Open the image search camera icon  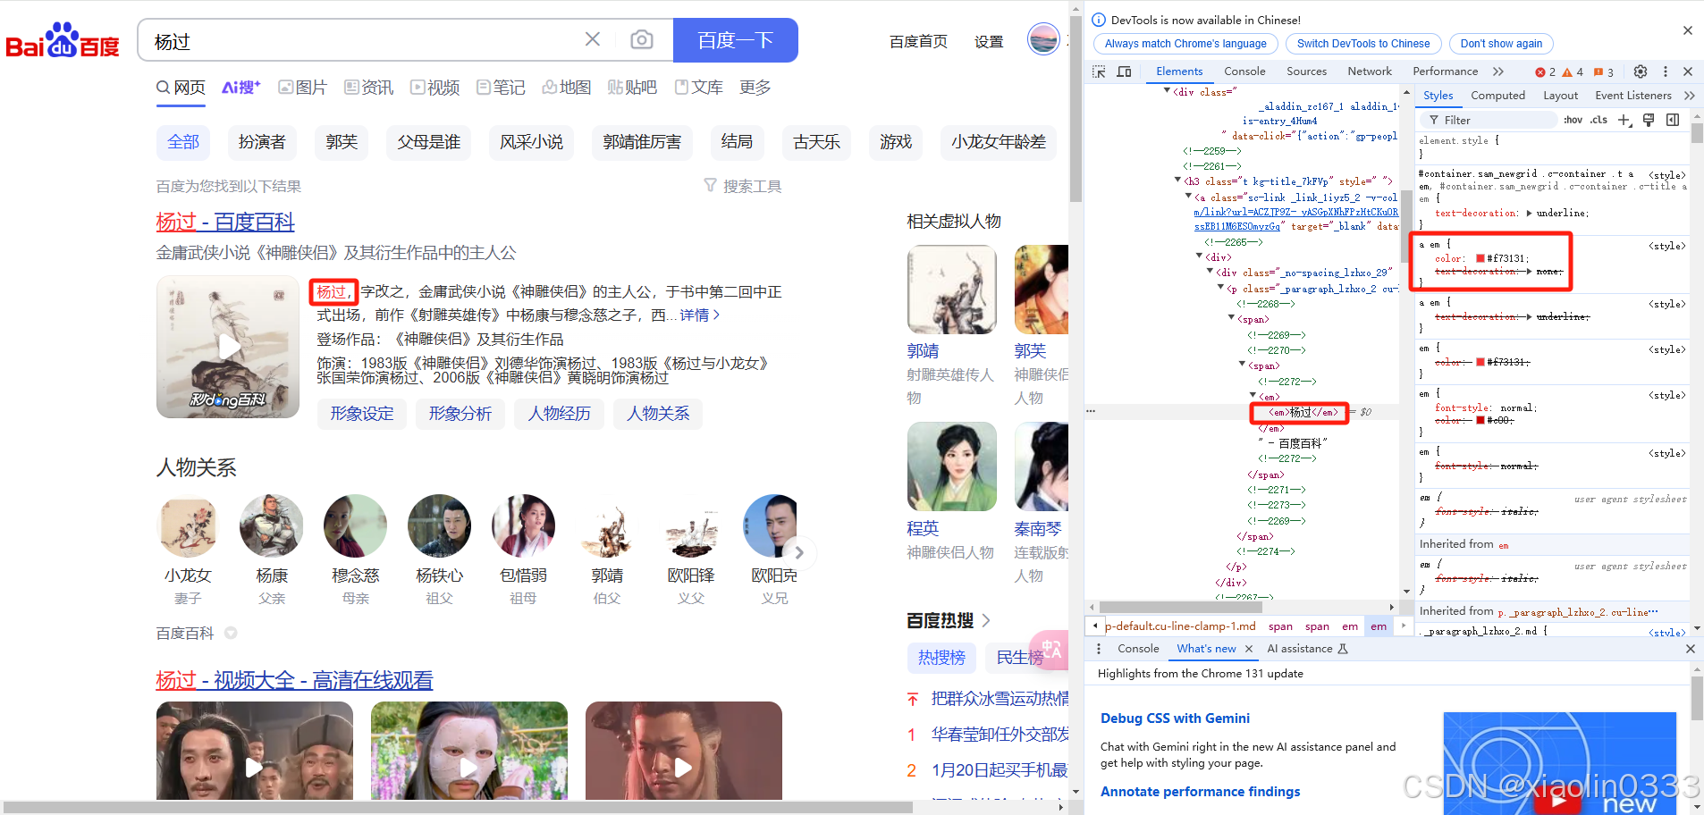coord(641,39)
